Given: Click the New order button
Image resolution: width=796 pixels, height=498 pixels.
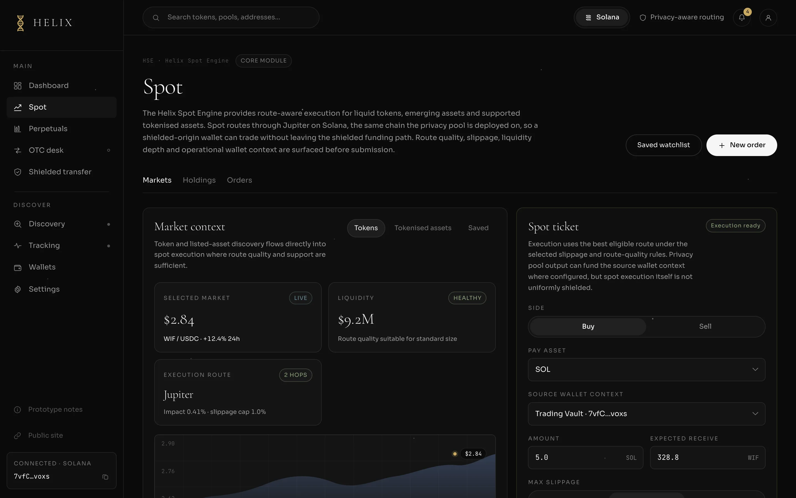Looking at the screenshot, I should point(741,145).
